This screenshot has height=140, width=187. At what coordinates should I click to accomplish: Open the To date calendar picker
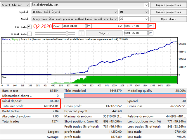149,26
